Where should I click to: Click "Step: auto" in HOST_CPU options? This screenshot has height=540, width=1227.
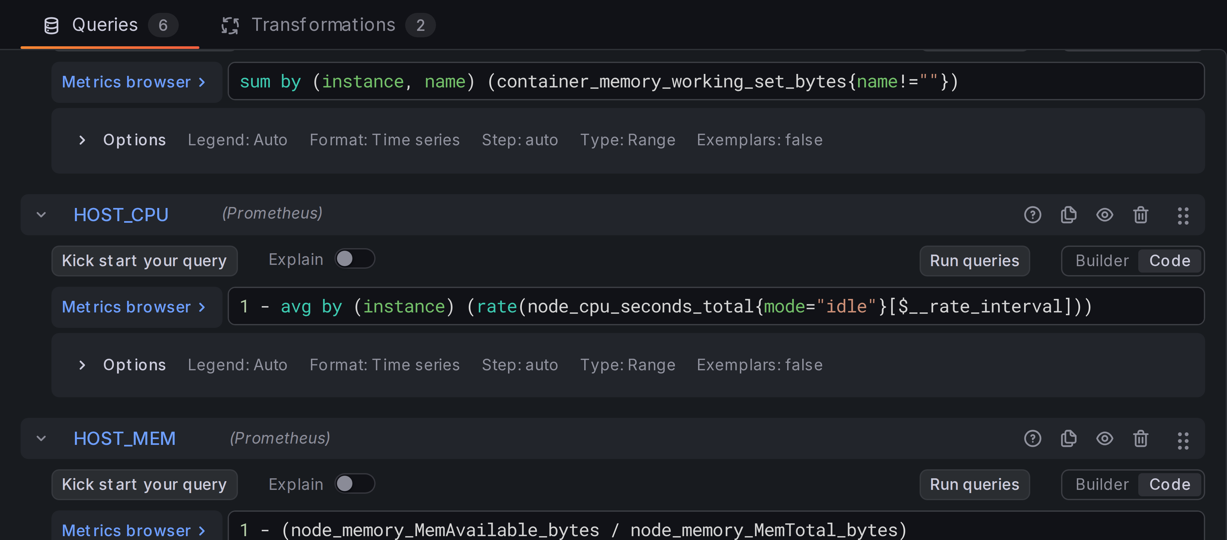tap(520, 365)
